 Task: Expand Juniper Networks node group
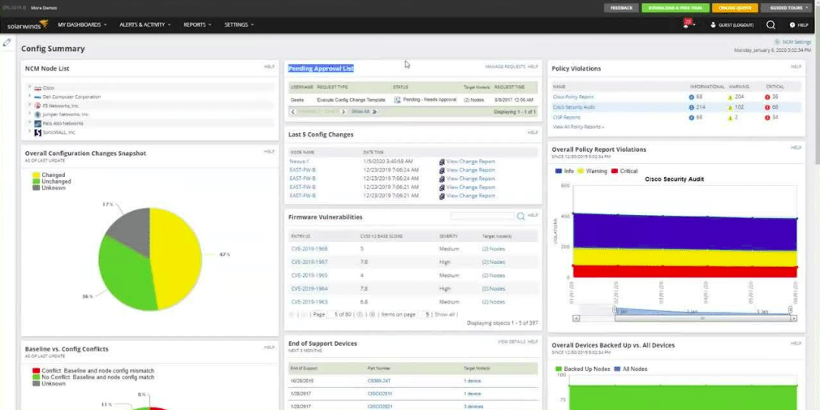pyautogui.click(x=30, y=114)
